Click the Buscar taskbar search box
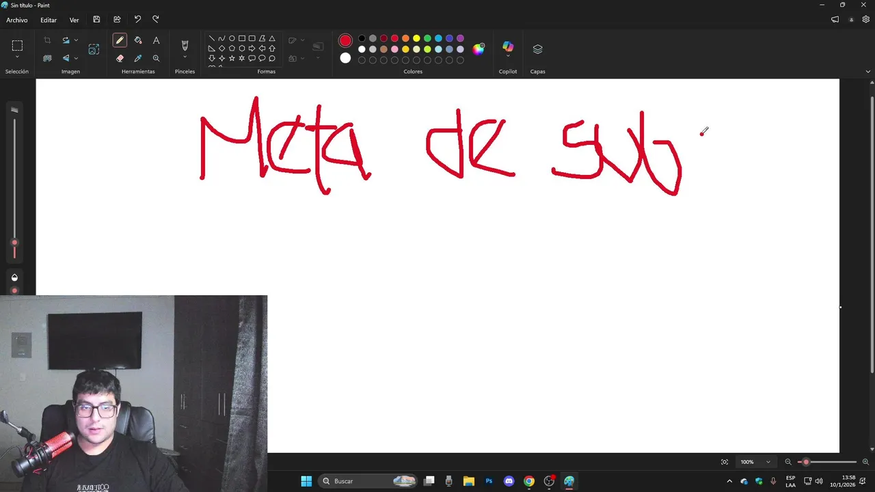This screenshot has width=875, height=492. tap(368, 481)
